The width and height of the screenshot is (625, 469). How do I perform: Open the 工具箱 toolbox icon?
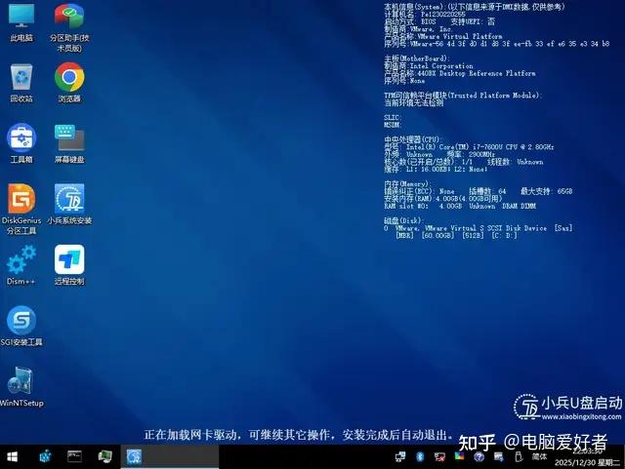(21, 143)
